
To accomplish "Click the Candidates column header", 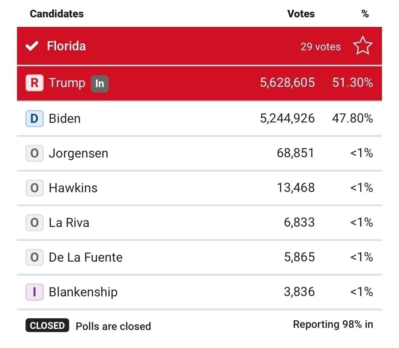I will (57, 14).
